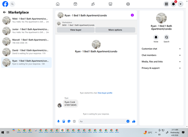Open the Notifications bell
188x137 pixels.
pos(173,4)
